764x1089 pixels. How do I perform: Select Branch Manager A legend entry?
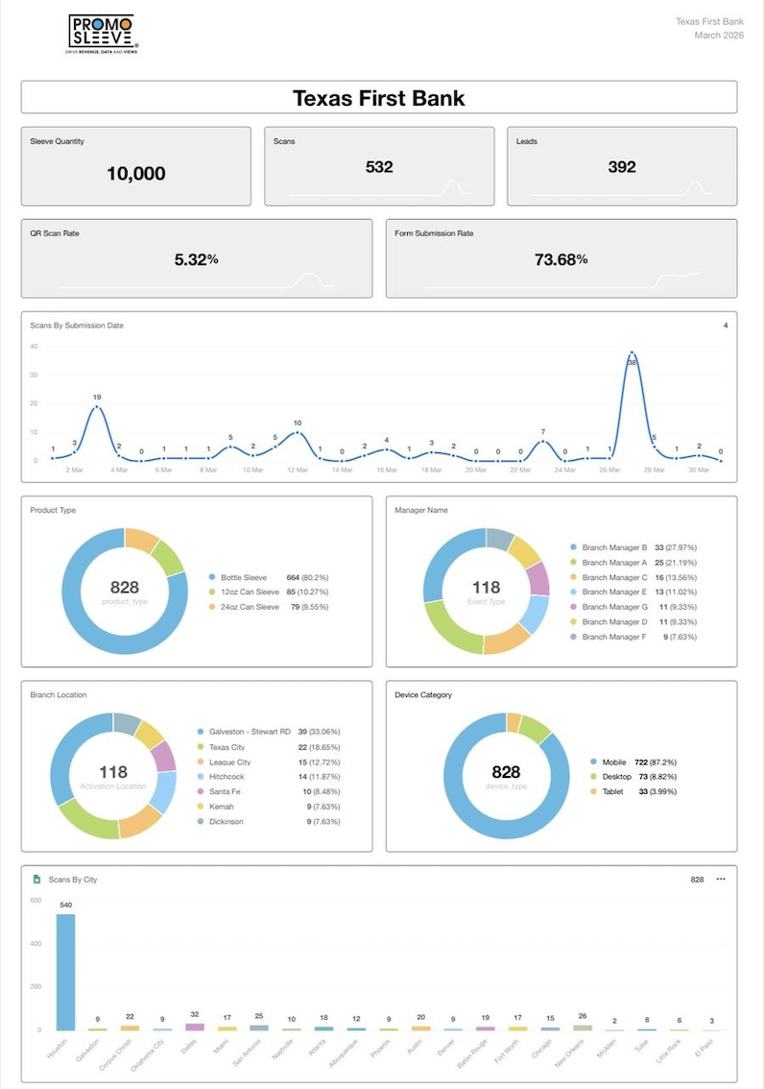point(633,563)
